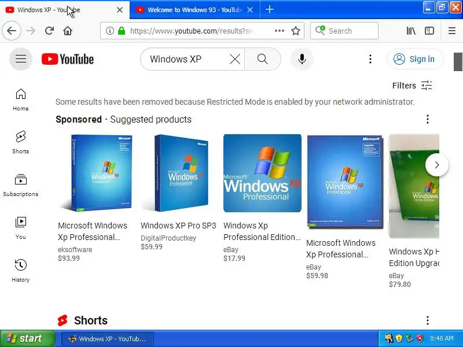Click the browser Search field
The width and height of the screenshot is (463, 347).
point(344,31)
